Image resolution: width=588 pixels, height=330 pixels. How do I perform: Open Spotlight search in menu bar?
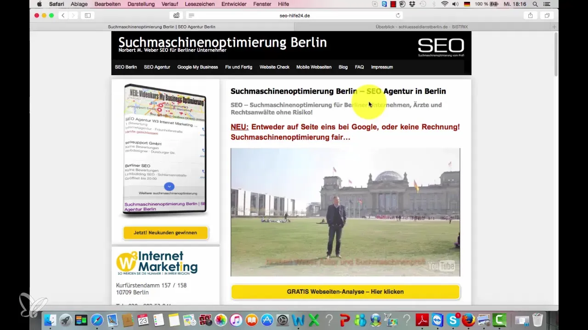tap(535, 4)
